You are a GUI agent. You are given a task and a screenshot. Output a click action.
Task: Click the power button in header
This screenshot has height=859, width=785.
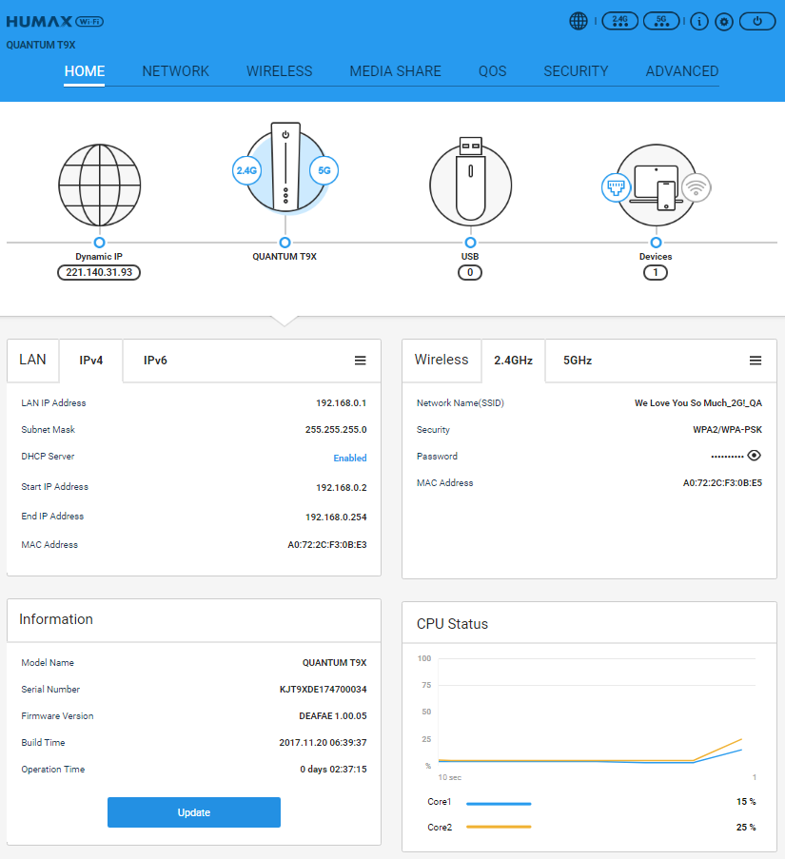(x=757, y=21)
